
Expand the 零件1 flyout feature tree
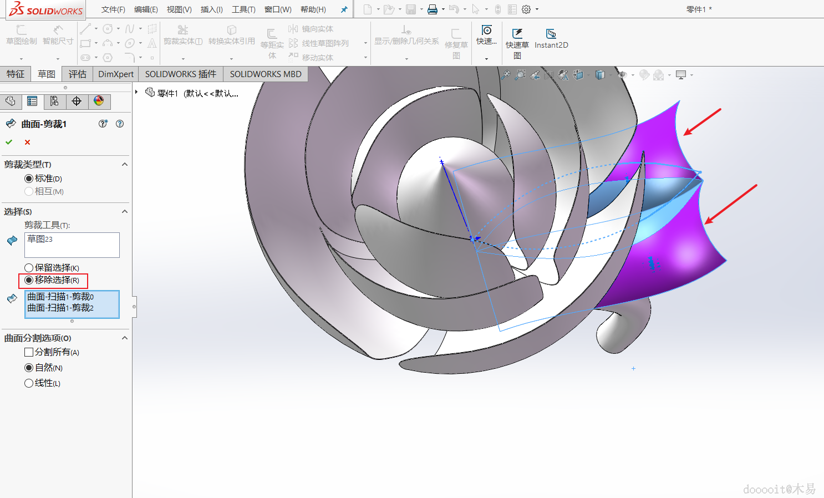136,92
